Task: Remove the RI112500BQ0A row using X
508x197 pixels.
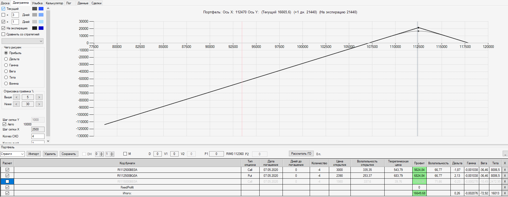Action: [x=505, y=176]
